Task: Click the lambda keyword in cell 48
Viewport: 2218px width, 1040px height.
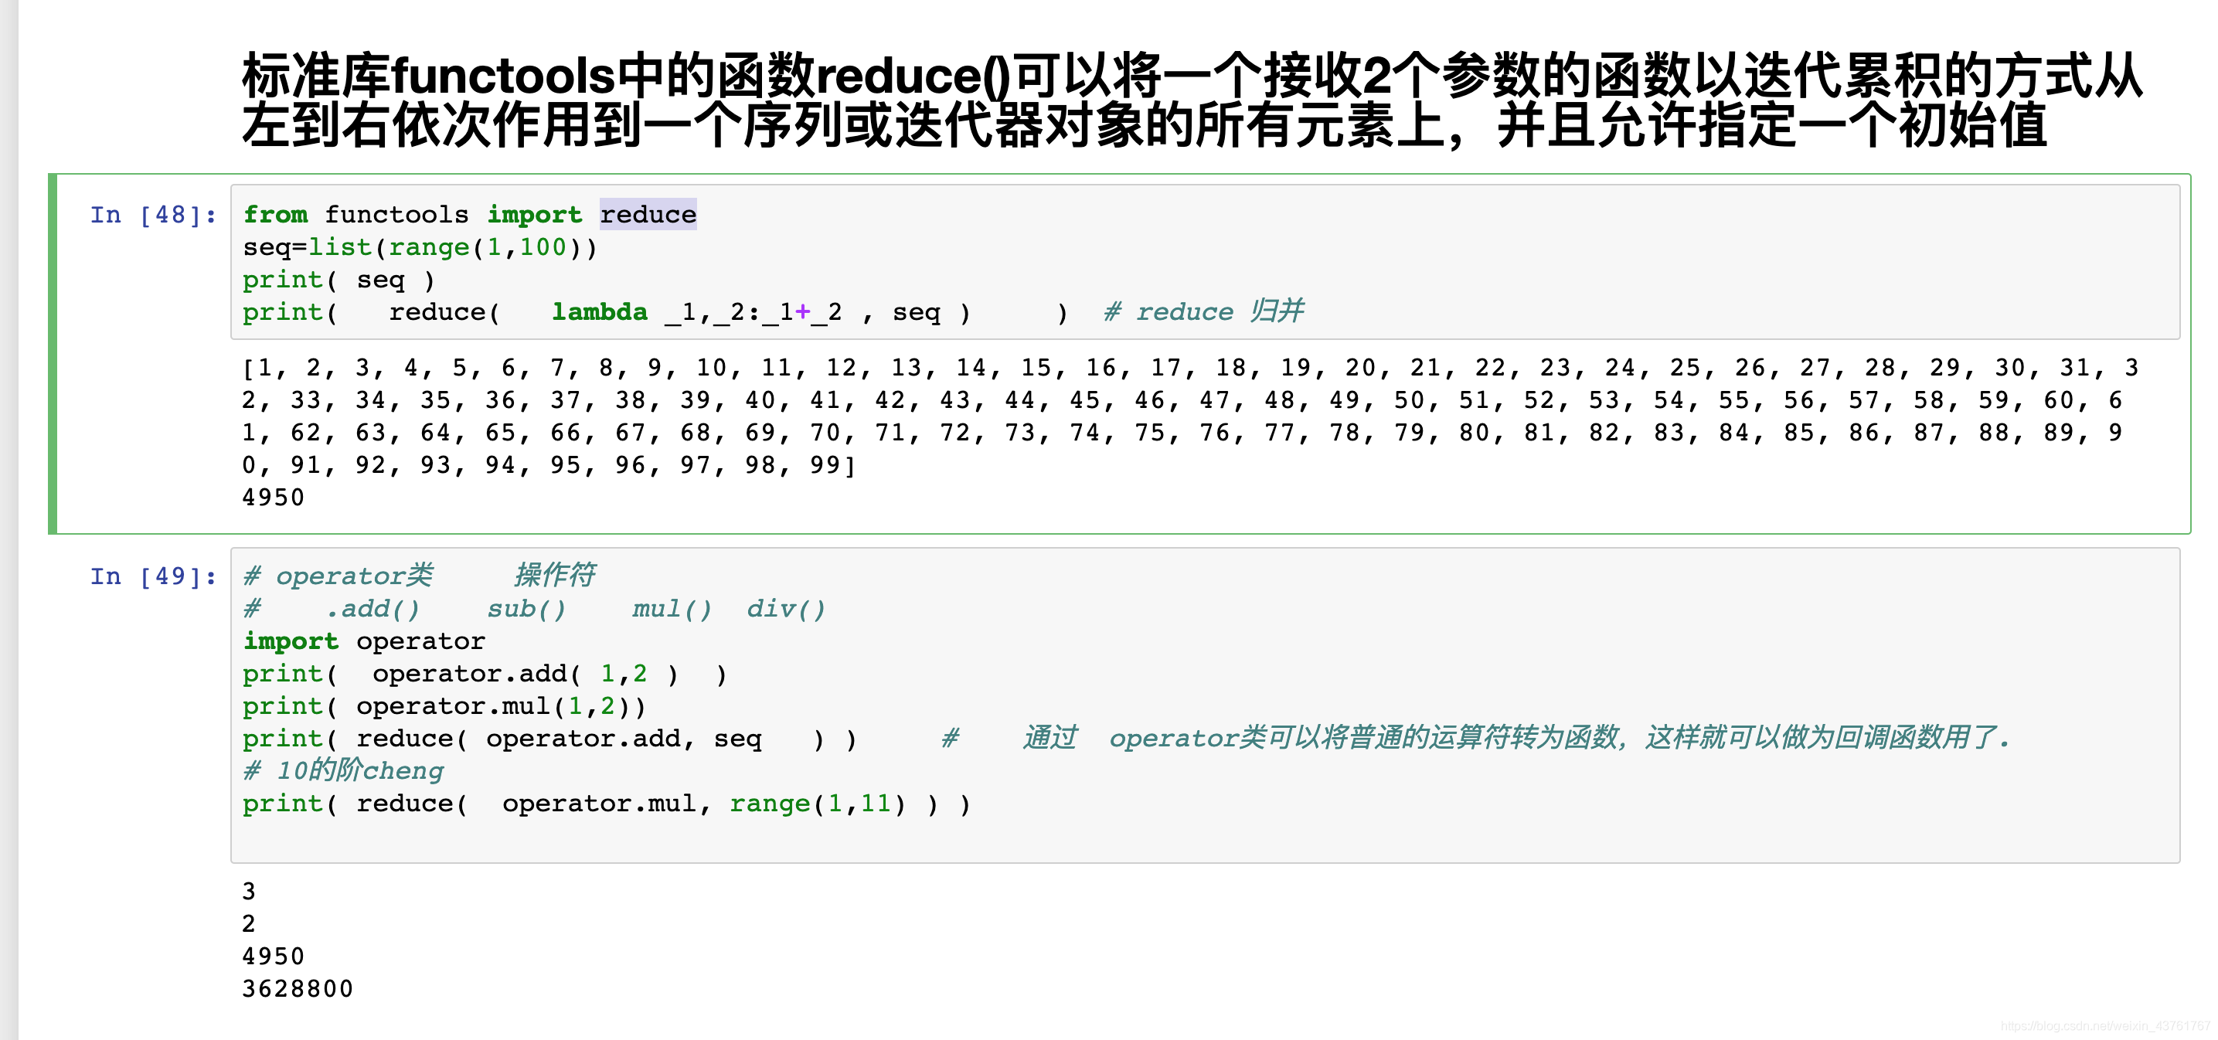Action: coord(599,311)
